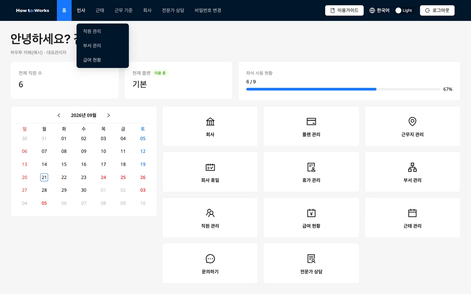Viewport: 471px width, 294px height.
Task: Select 부서 관리 in dropdown menu
Action: pos(102,46)
